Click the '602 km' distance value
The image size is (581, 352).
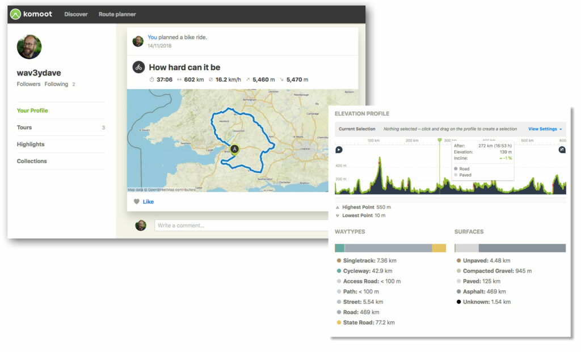coord(194,79)
